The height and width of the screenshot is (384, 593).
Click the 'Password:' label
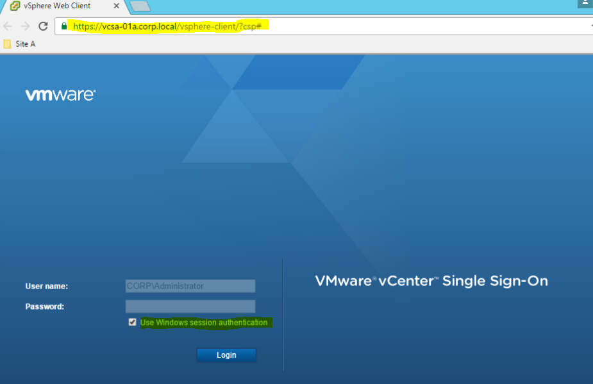pyautogui.click(x=45, y=307)
